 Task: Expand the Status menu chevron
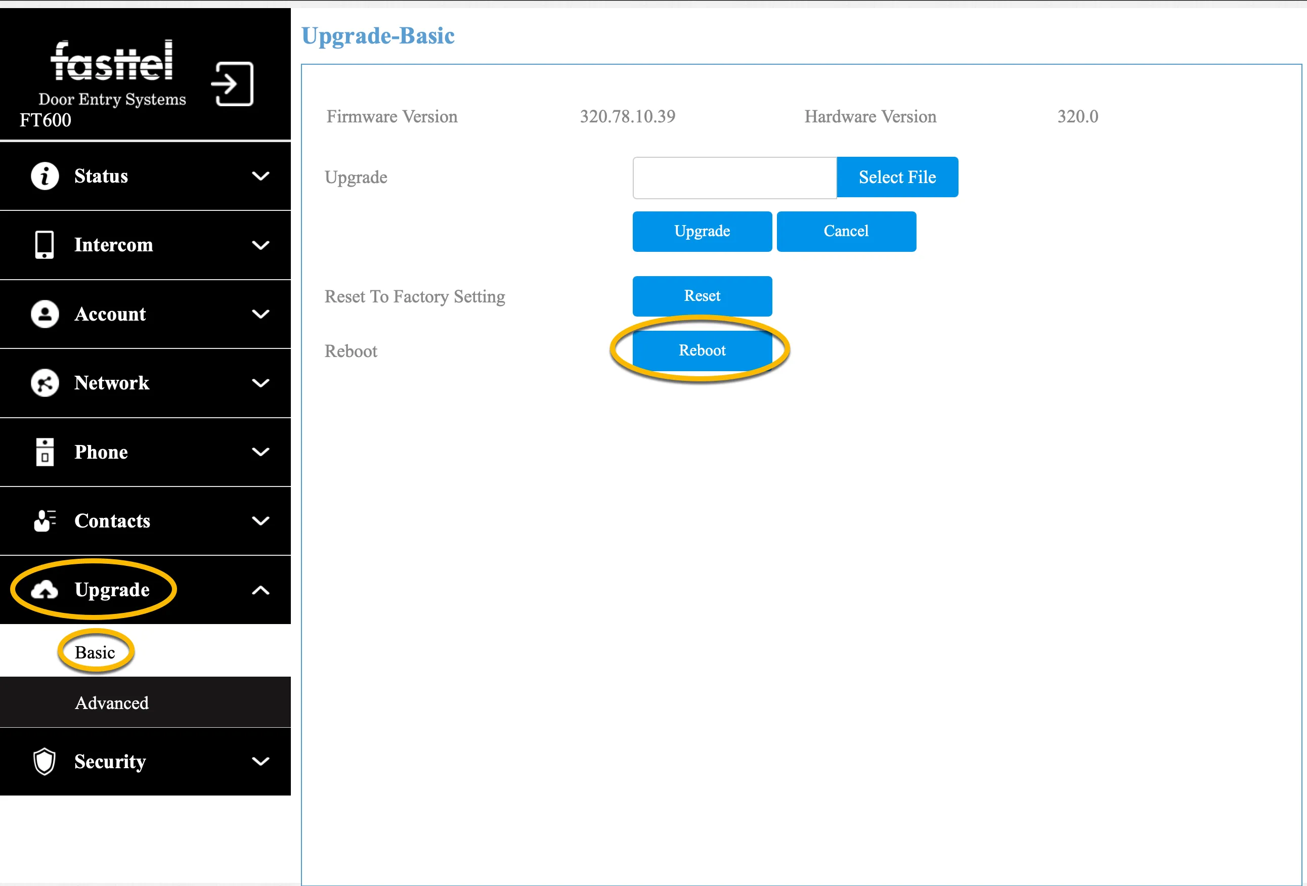pos(260,176)
